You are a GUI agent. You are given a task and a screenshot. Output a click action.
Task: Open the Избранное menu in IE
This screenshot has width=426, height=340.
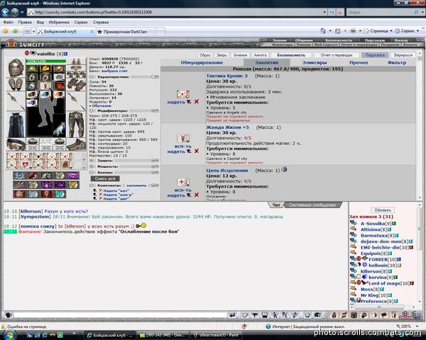(59, 22)
